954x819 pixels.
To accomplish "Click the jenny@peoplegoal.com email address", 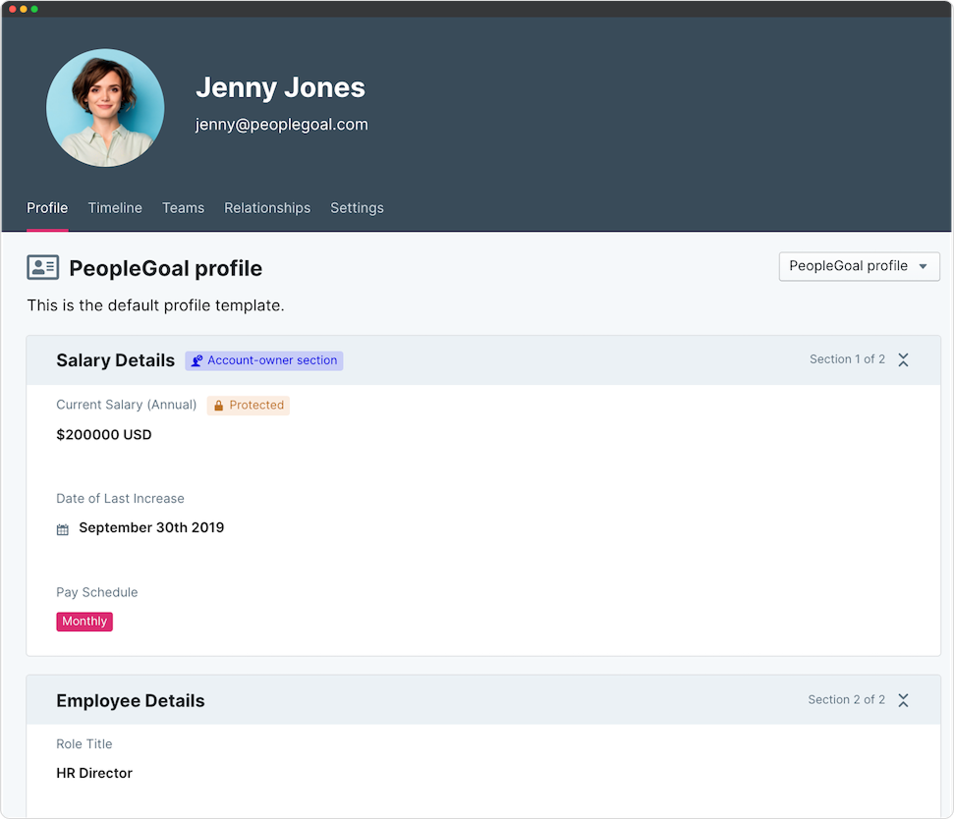I will (281, 124).
